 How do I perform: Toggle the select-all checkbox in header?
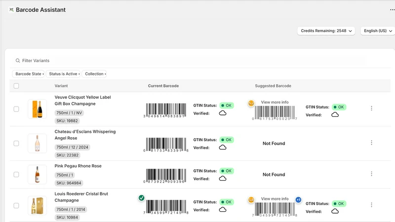point(16,86)
